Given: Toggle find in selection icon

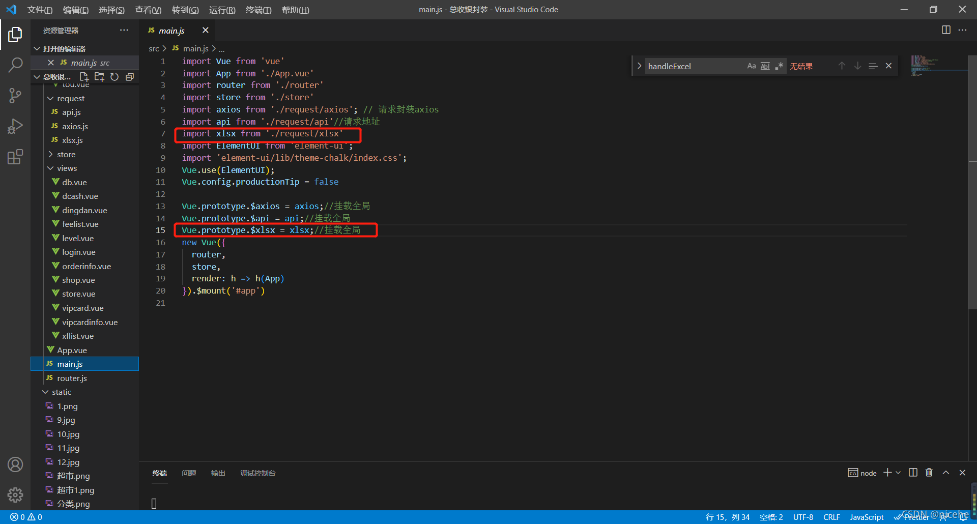Looking at the screenshot, I should coord(873,66).
